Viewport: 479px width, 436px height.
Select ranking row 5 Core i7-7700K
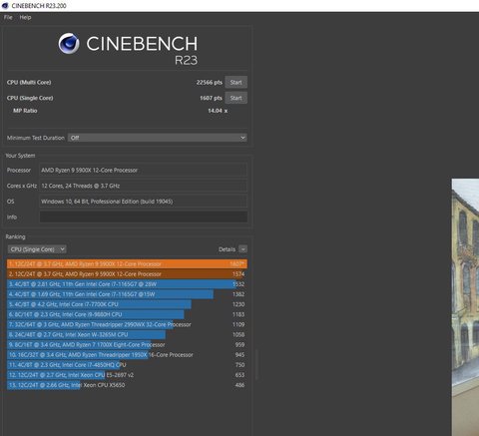[127, 304]
